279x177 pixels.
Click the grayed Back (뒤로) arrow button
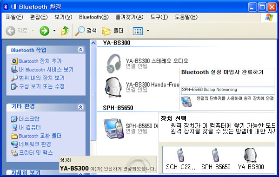pyautogui.click(x=11, y=31)
